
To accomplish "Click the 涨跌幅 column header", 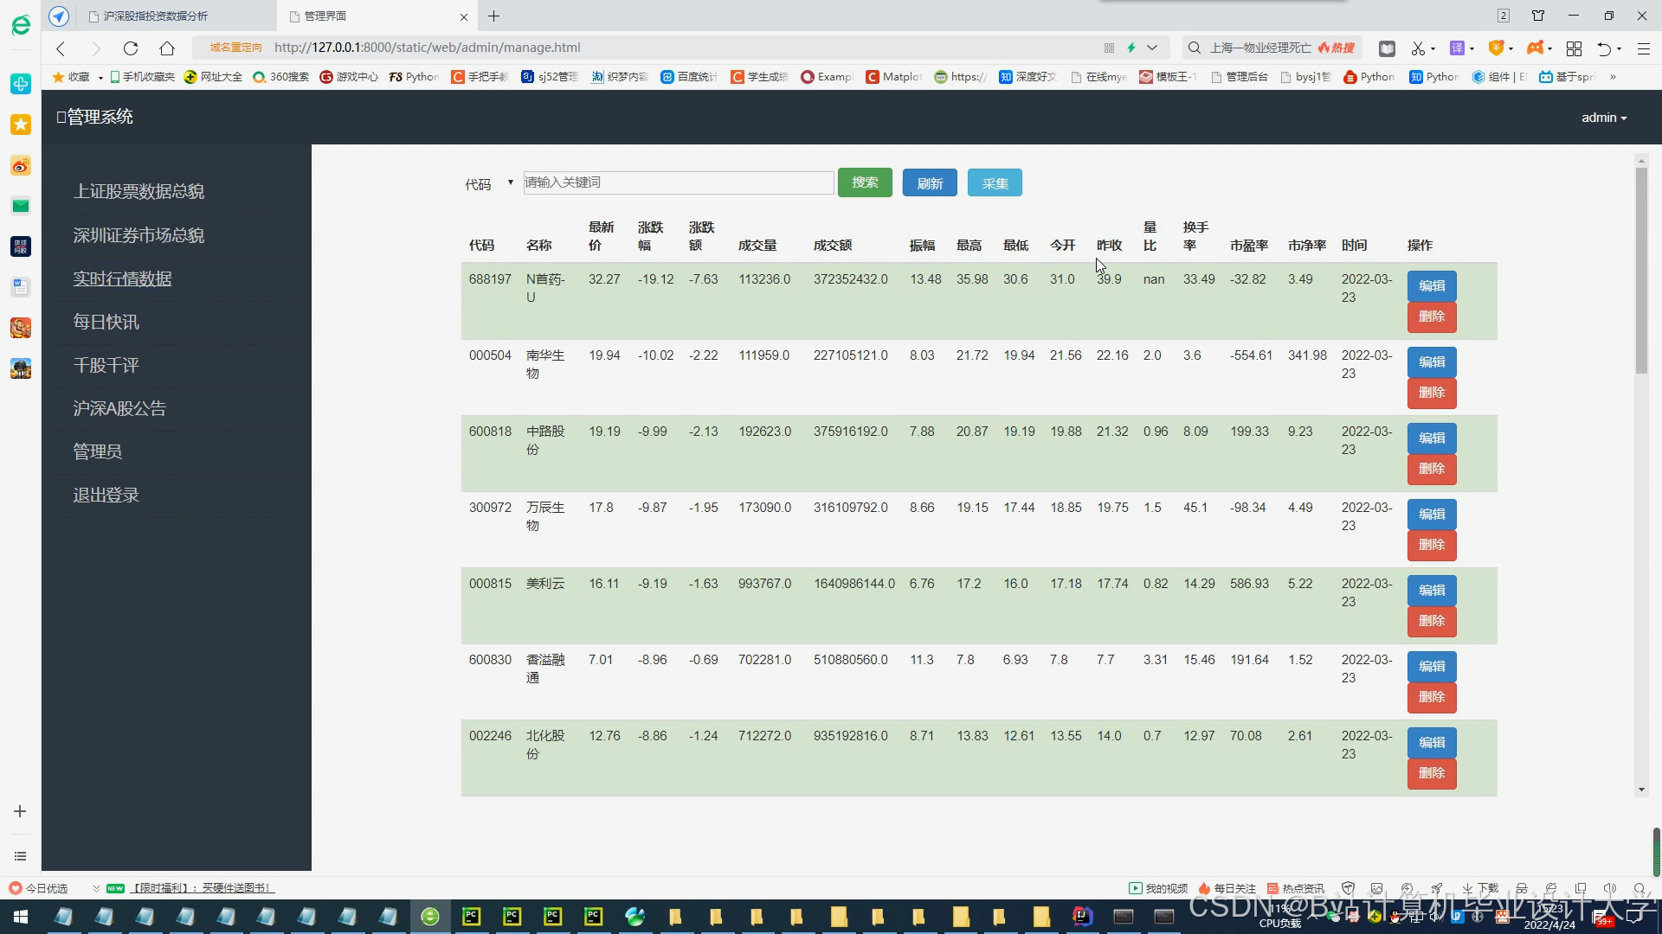I will coord(650,236).
